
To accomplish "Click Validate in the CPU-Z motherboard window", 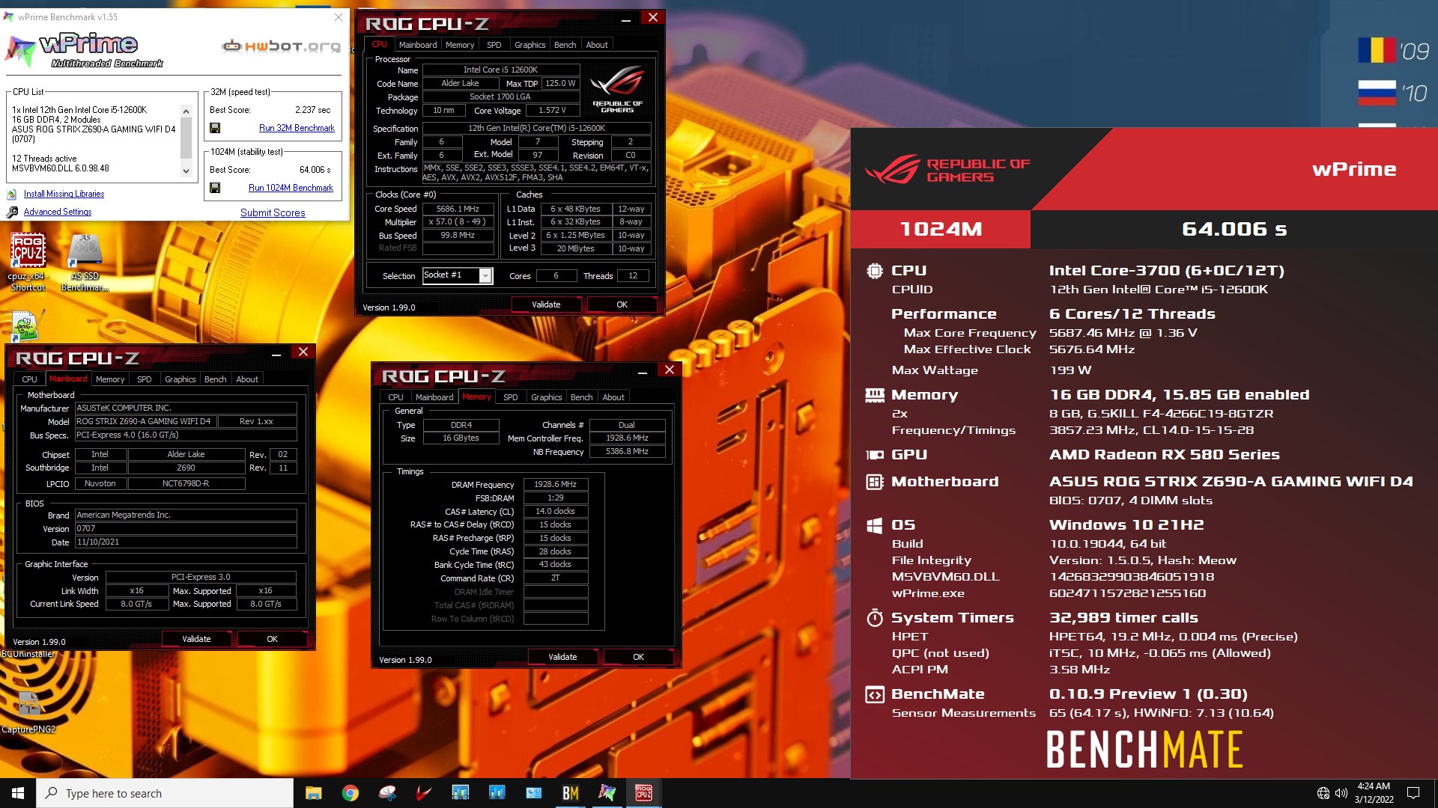I will click(196, 639).
